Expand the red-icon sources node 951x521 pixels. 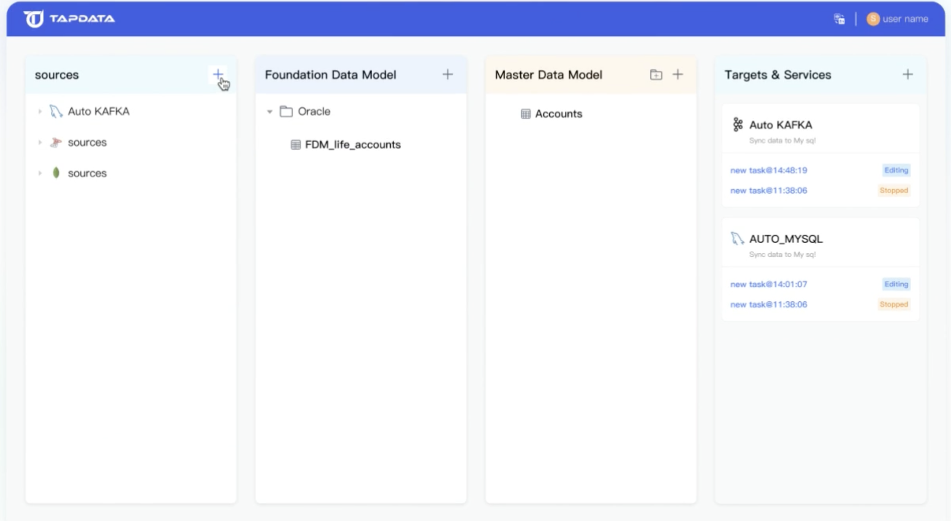coord(40,142)
